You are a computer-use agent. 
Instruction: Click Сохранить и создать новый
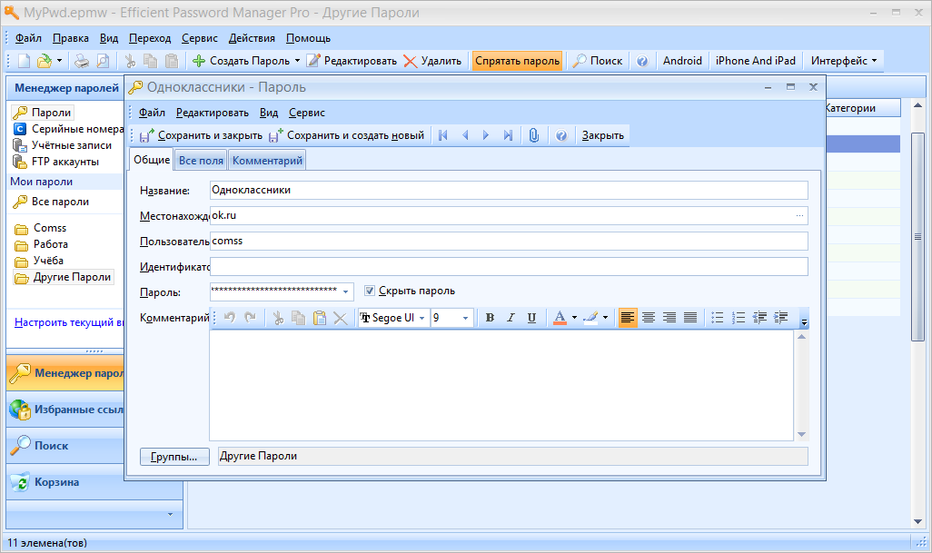click(347, 135)
